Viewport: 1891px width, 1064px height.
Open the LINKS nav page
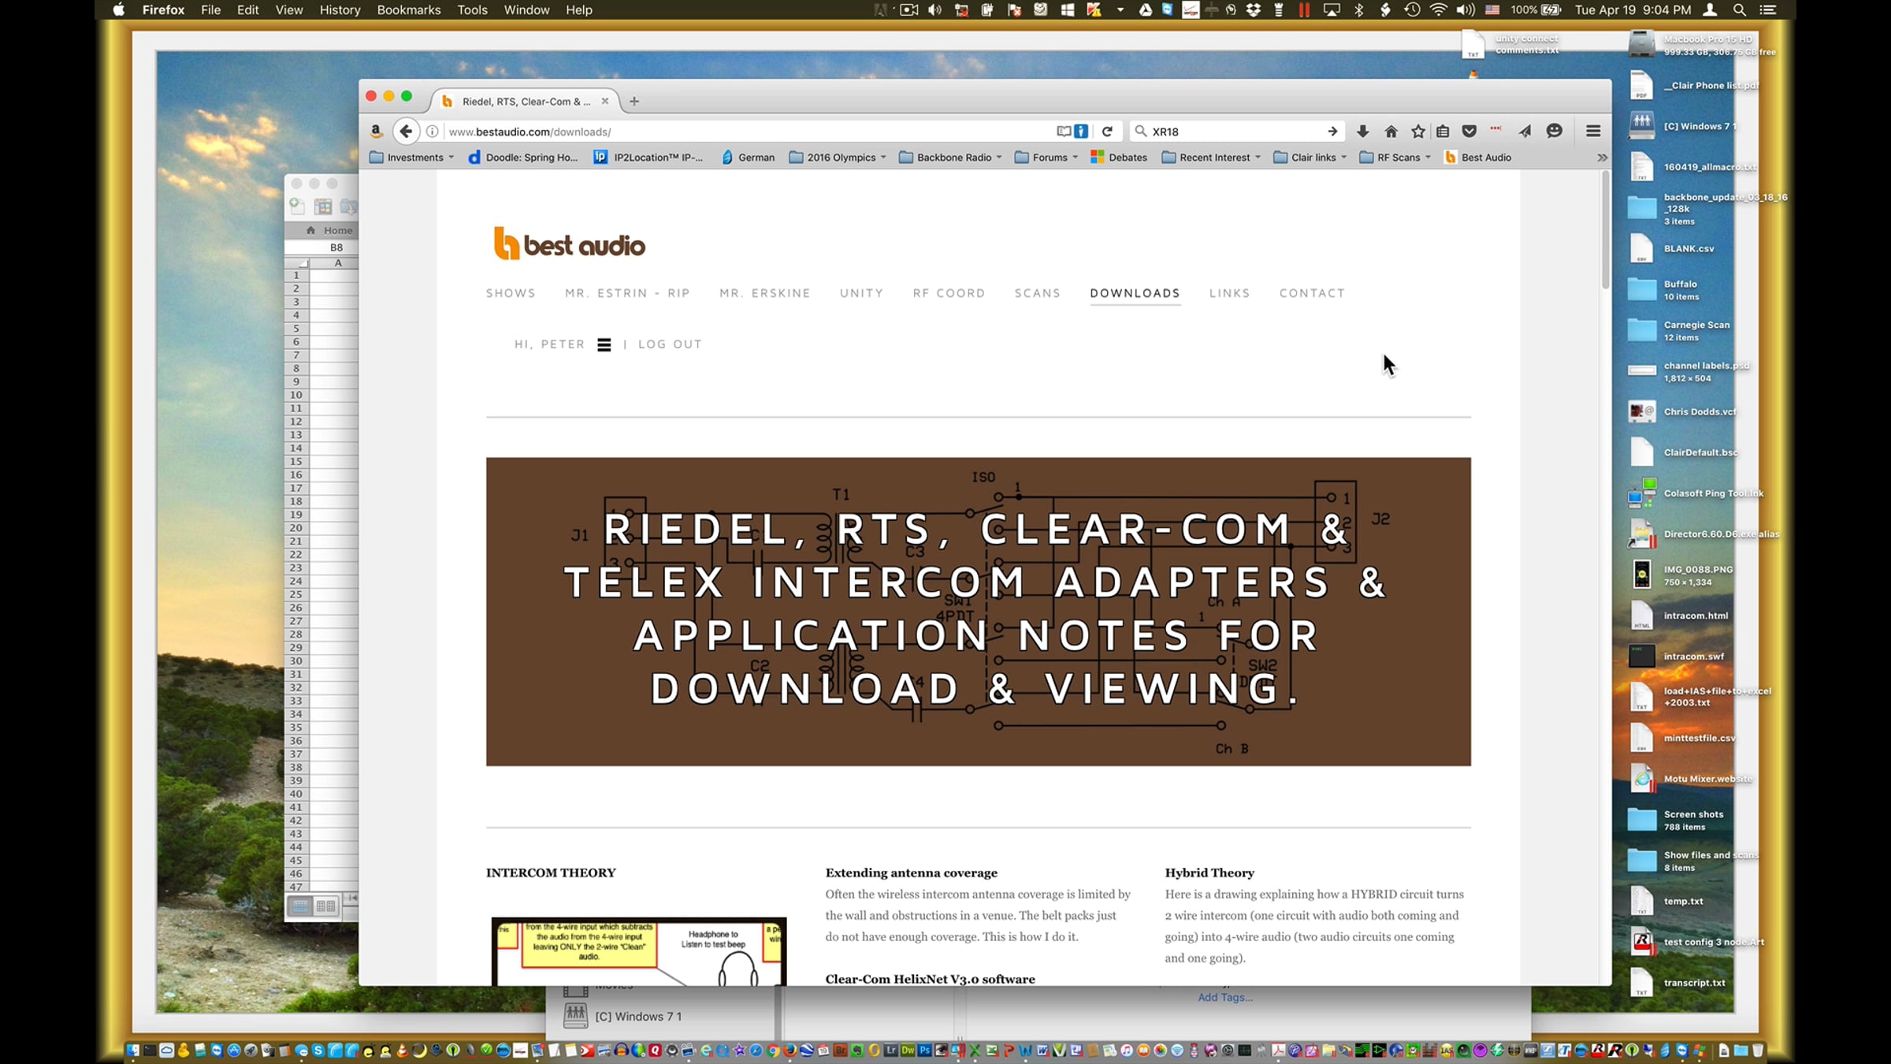(x=1229, y=293)
